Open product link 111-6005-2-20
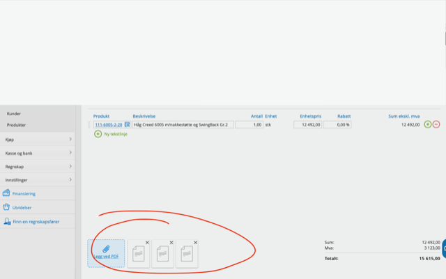Viewport: 446px width, 279px height. tap(109, 125)
